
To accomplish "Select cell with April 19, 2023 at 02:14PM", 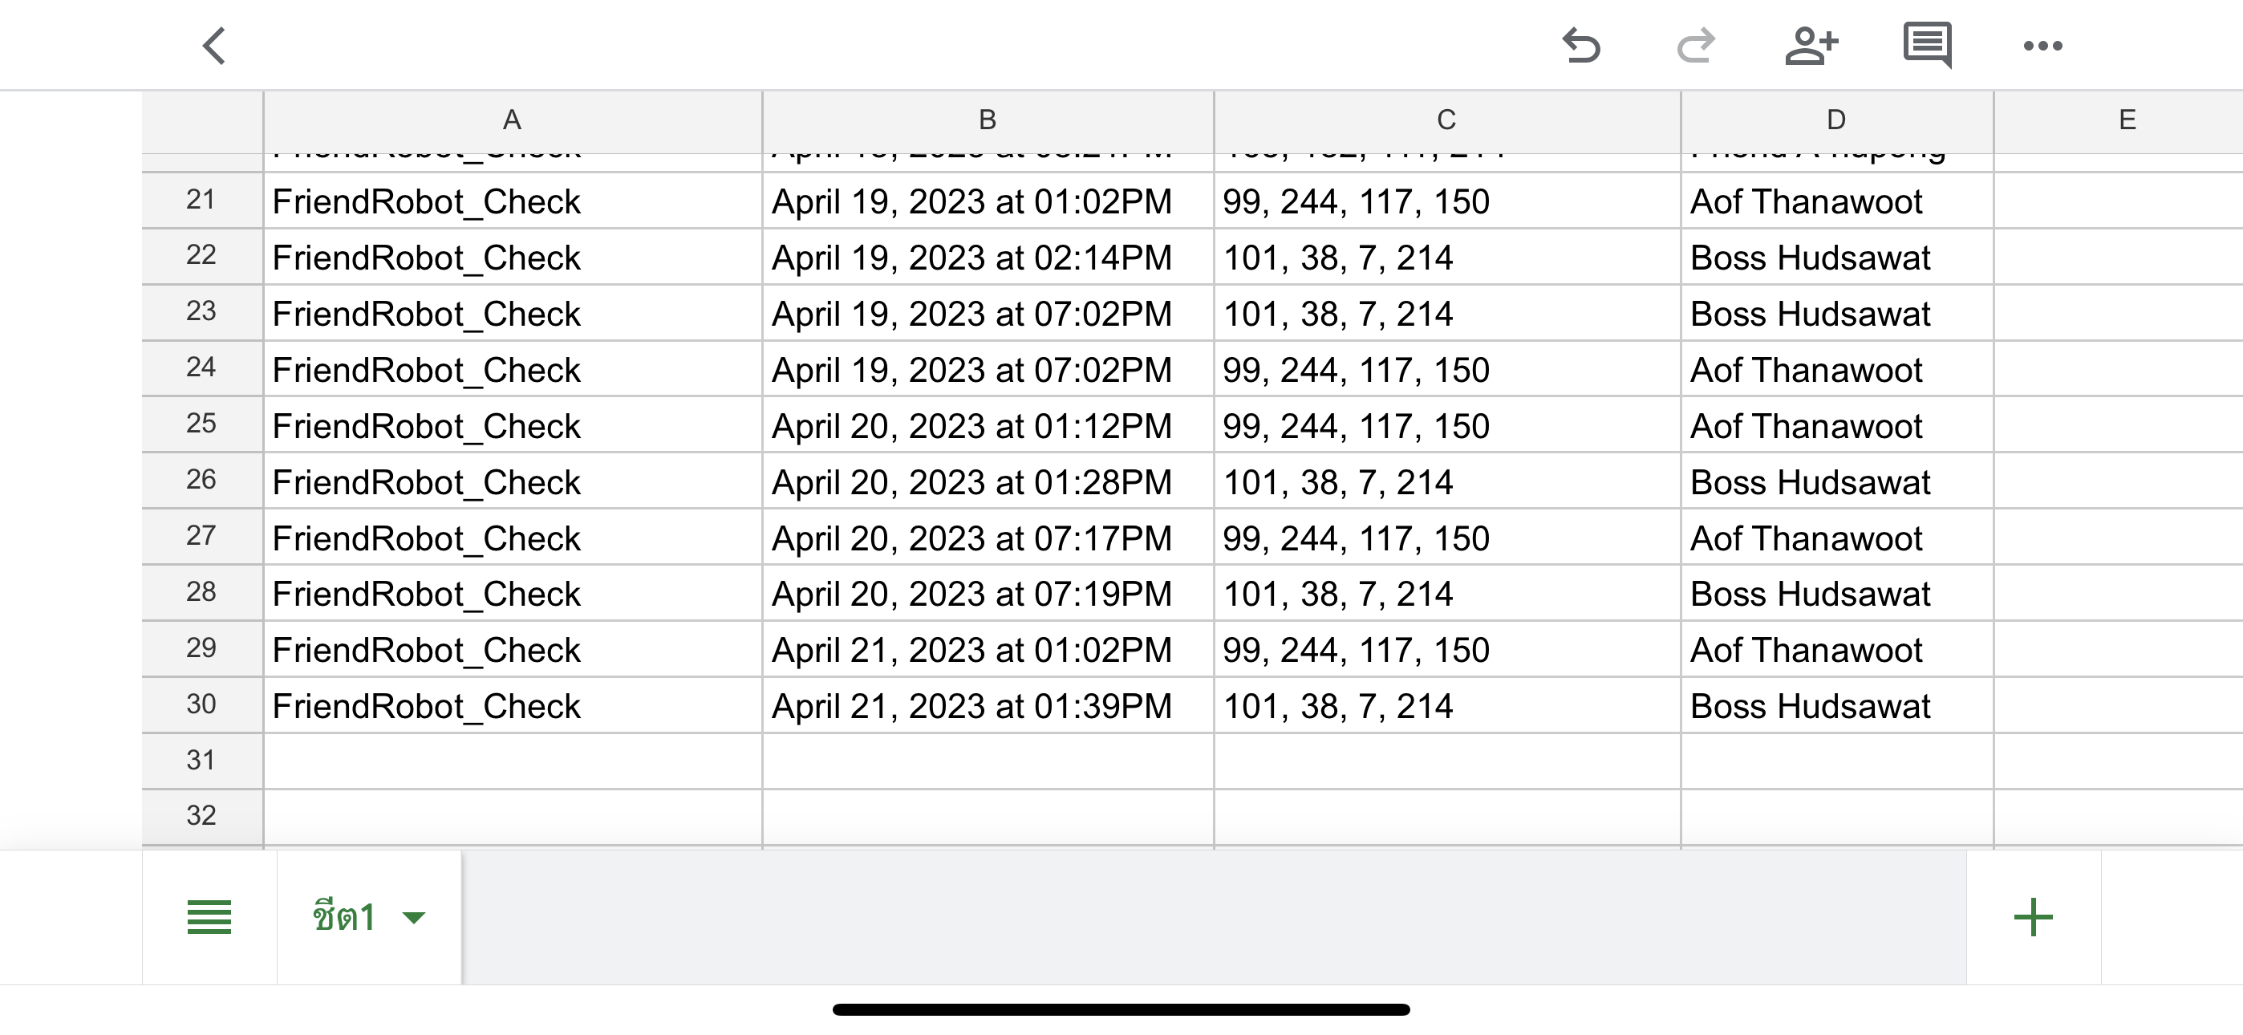I will (988, 257).
